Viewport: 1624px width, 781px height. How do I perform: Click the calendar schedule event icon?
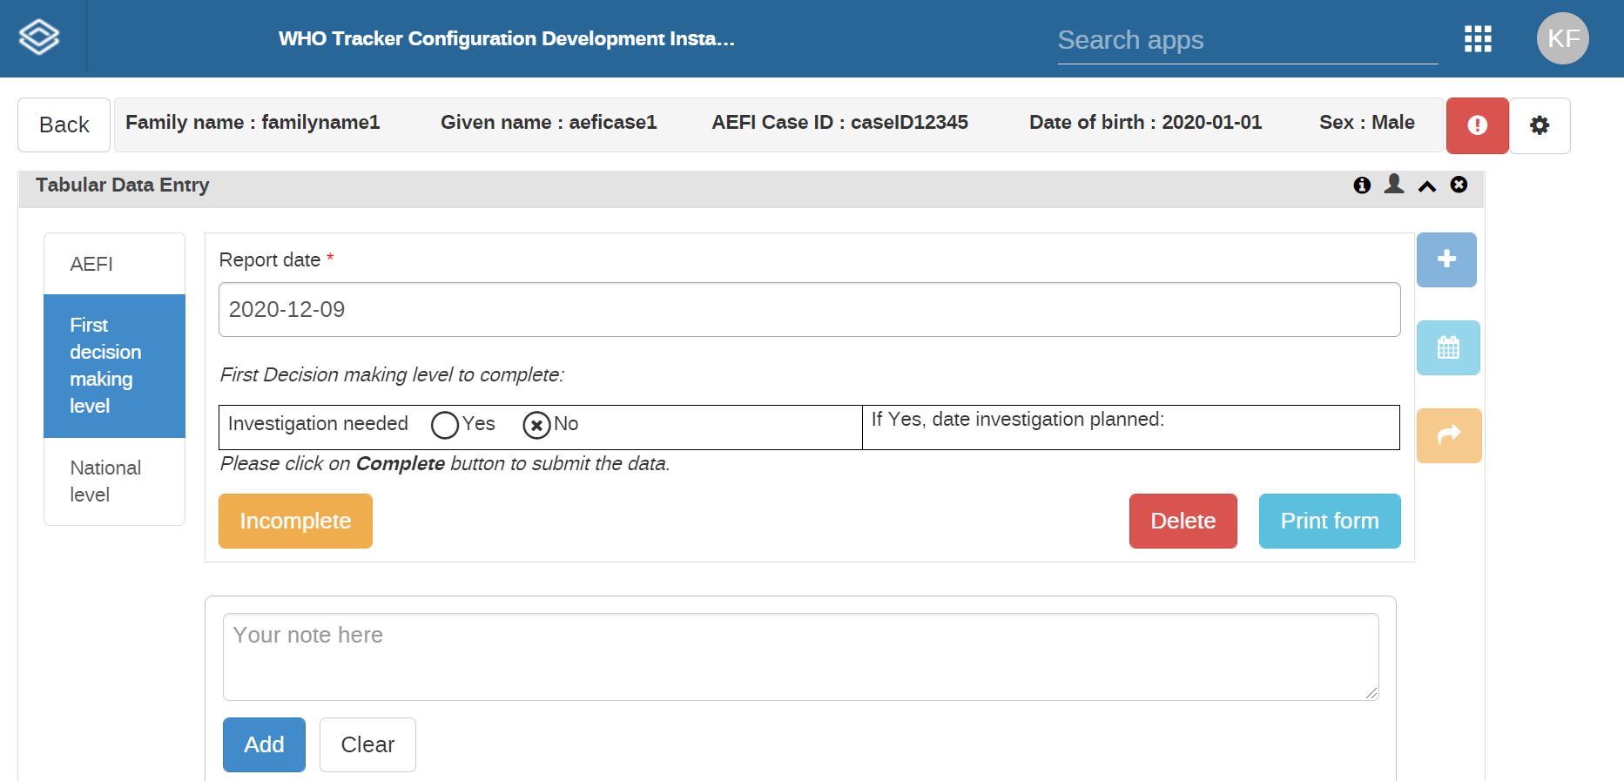coord(1448,348)
